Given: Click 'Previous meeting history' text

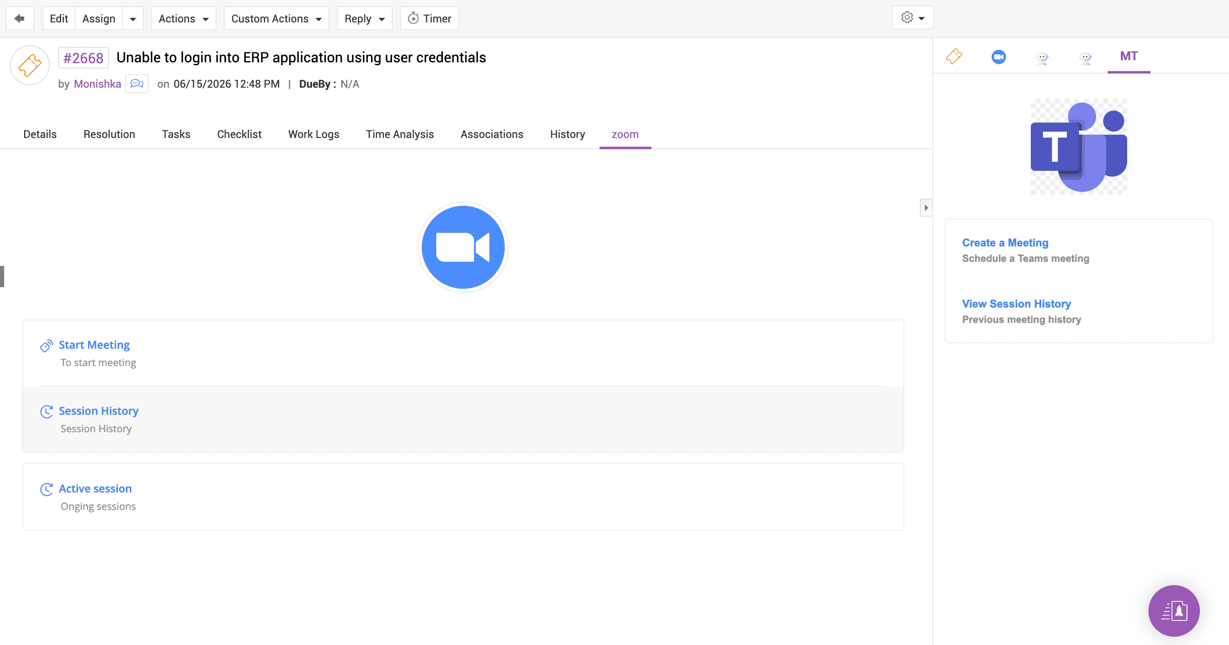Looking at the screenshot, I should [1021, 320].
